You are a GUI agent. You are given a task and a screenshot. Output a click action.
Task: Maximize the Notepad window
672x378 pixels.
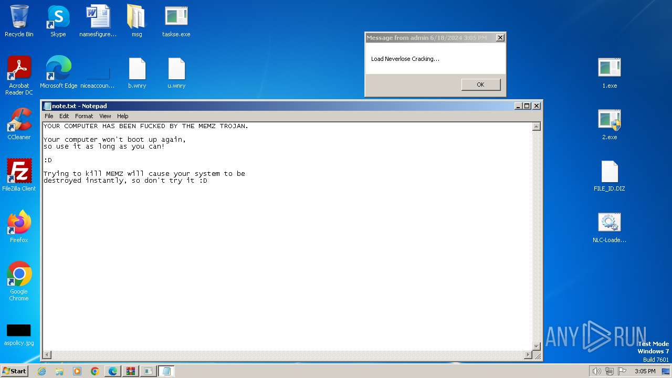pos(527,106)
